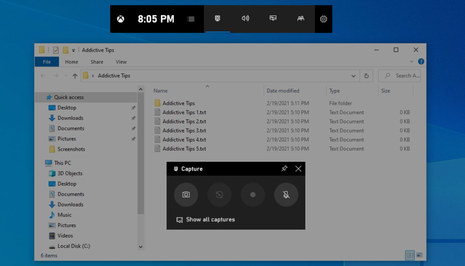The width and height of the screenshot is (465, 266).
Task: Switch to the Share ribbon tab
Action: point(97,62)
